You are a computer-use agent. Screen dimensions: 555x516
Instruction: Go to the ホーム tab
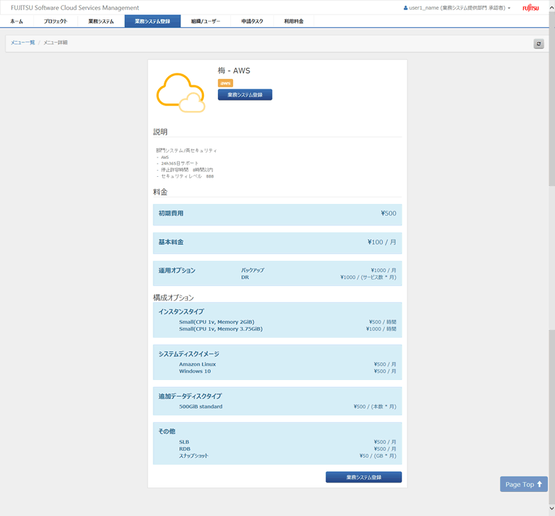point(17,21)
